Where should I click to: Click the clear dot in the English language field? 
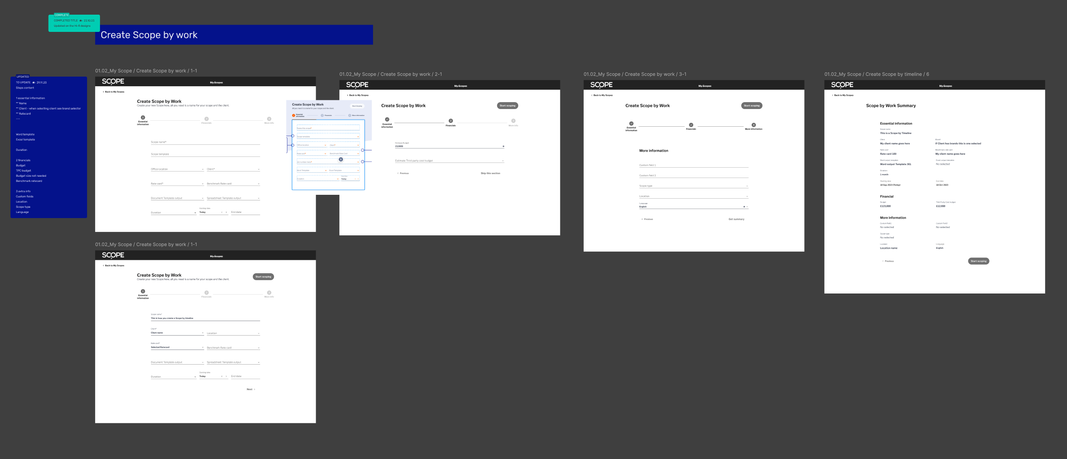click(x=744, y=207)
